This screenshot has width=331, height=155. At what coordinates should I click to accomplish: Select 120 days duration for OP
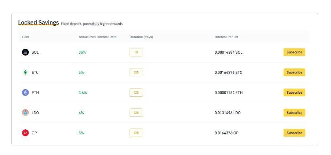click(x=136, y=133)
